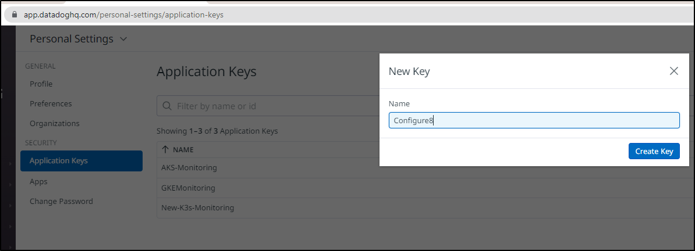
Task: Click the Create Key button
Action: (654, 151)
